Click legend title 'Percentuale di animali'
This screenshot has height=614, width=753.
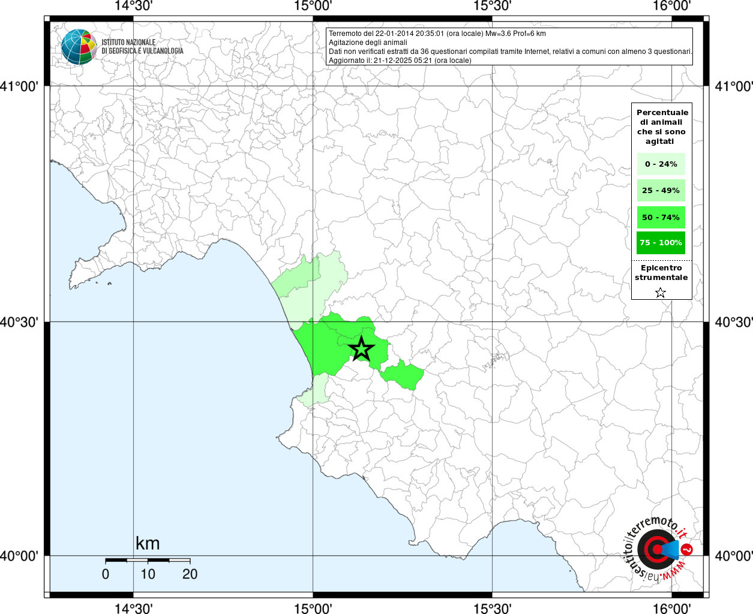(x=662, y=127)
